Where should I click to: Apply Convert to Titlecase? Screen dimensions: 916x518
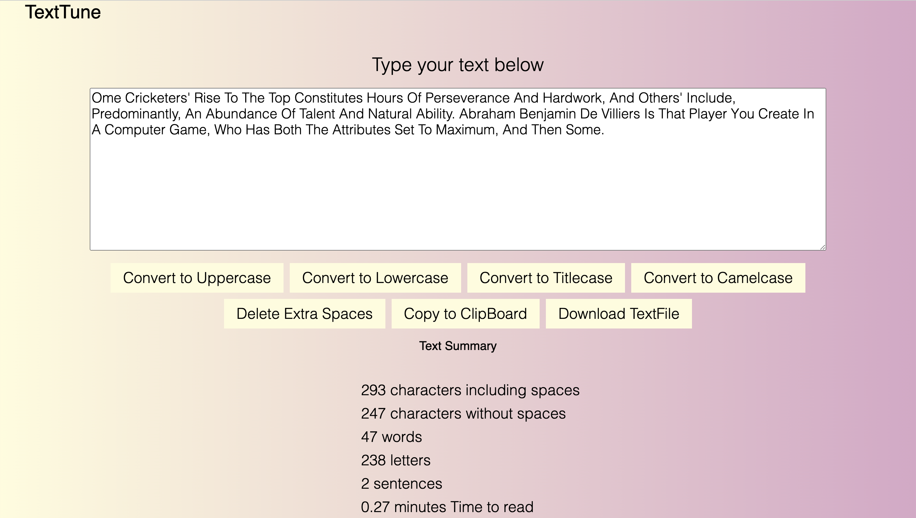pyautogui.click(x=546, y=278)
